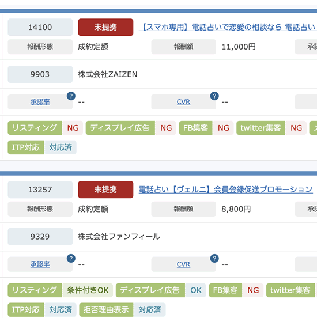Click advertiser name 株式会社ZAIZEN

tap(108, 74)
